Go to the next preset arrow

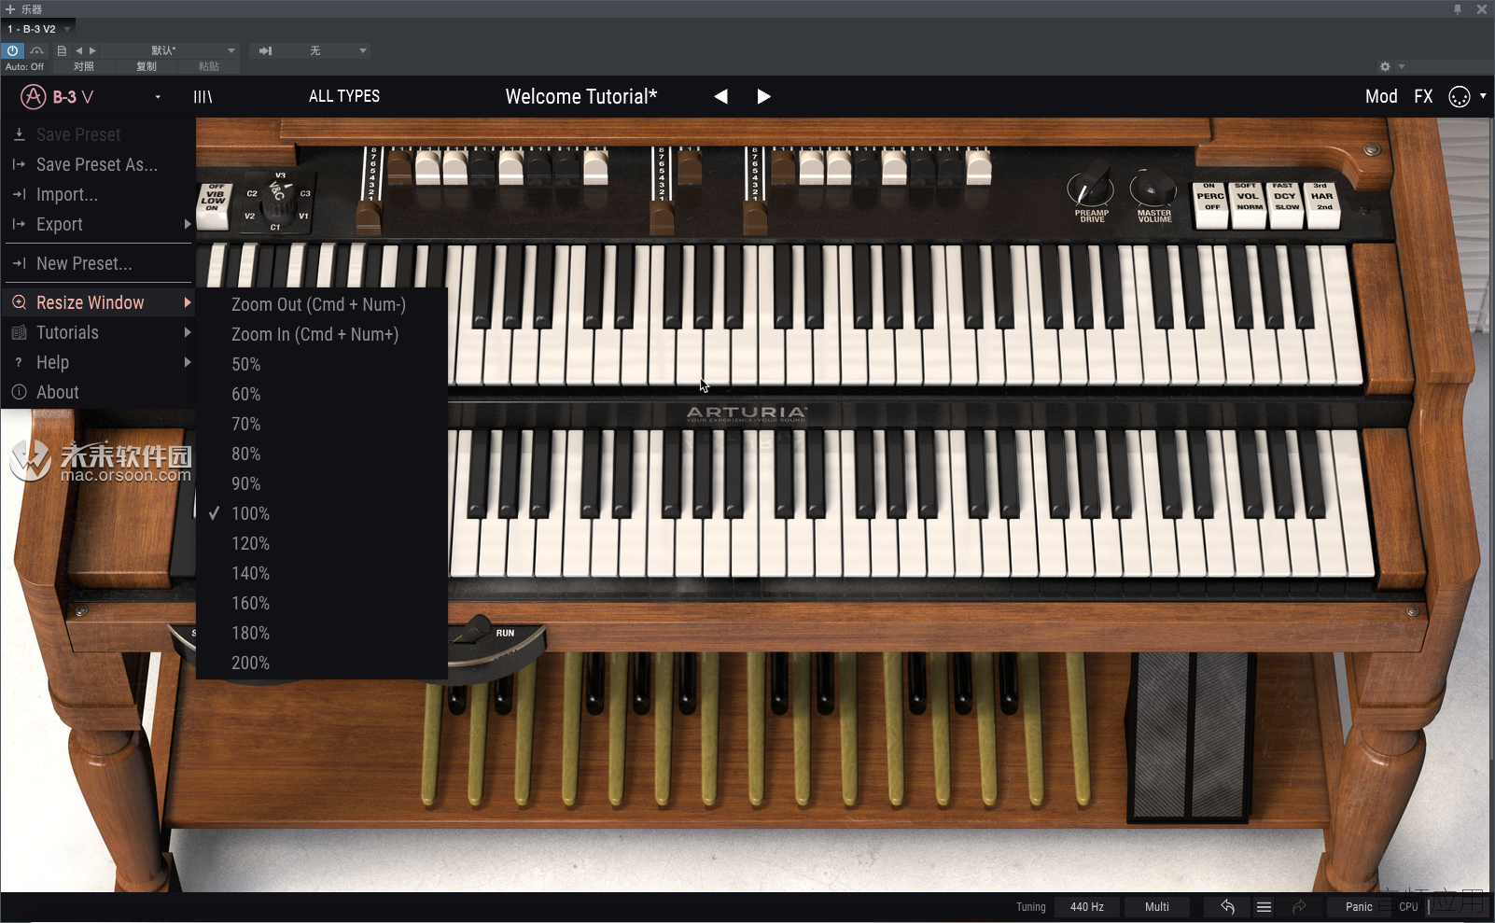tap(763, 97)
